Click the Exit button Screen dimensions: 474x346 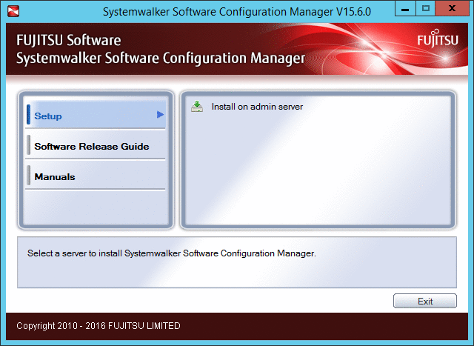point(424,301)
